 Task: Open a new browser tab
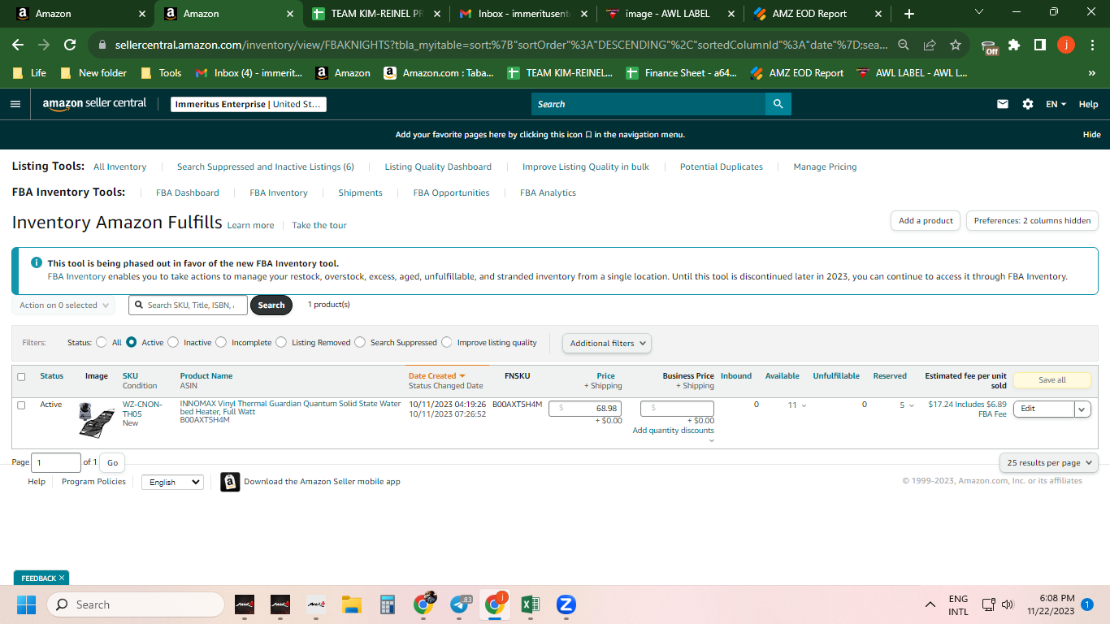click(x=909, y=14)
